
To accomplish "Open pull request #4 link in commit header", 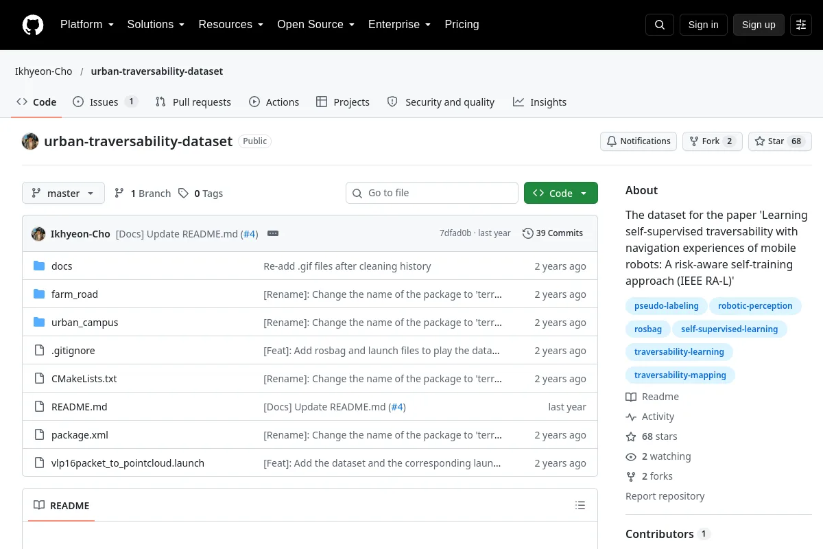I will click(250, 234).
